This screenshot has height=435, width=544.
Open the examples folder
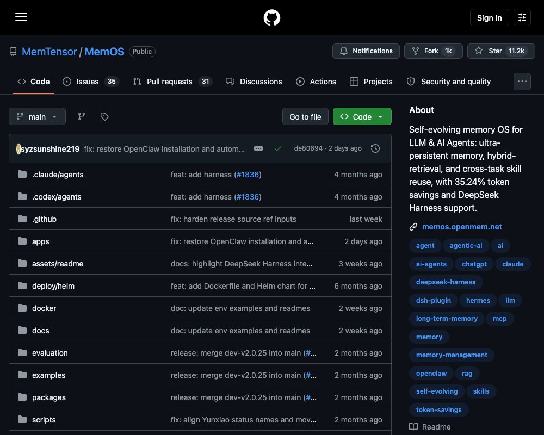click(48, 375)
